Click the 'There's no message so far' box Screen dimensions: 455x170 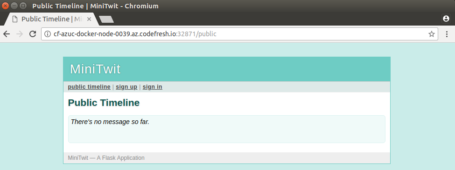tap(227, 129)
